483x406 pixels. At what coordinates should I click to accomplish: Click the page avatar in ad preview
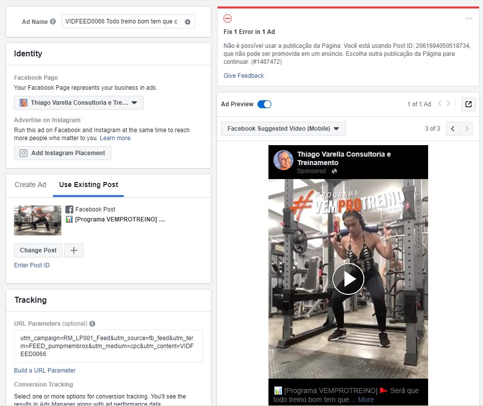283,160
